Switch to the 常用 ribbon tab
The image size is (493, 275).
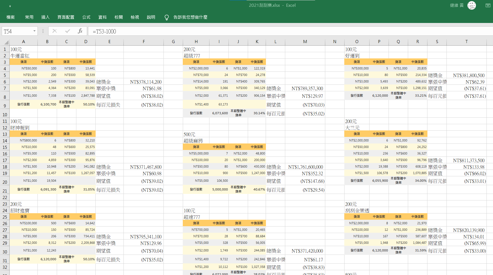click(29, 17)
